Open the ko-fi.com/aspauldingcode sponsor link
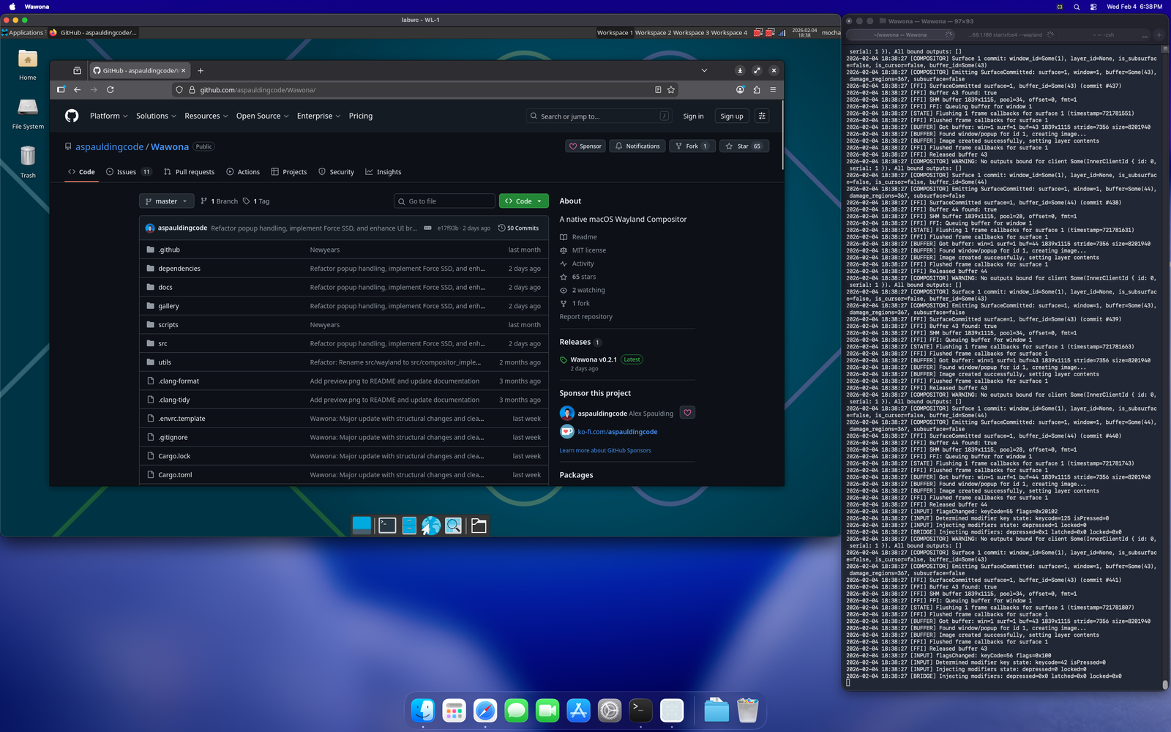 click(x=616, y=431)
